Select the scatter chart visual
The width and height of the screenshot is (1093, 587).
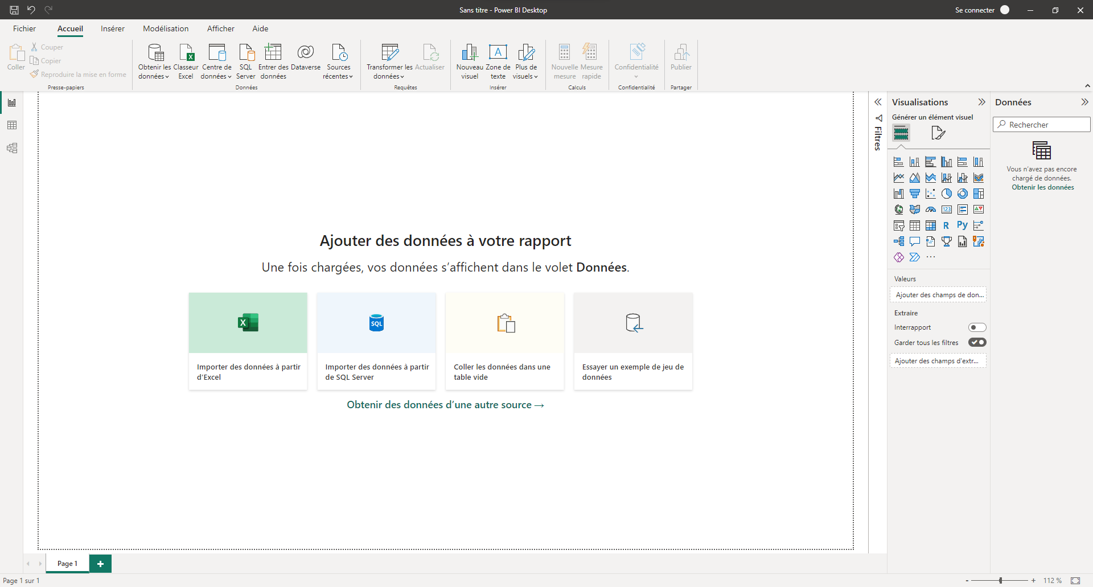tap(931, 194)
